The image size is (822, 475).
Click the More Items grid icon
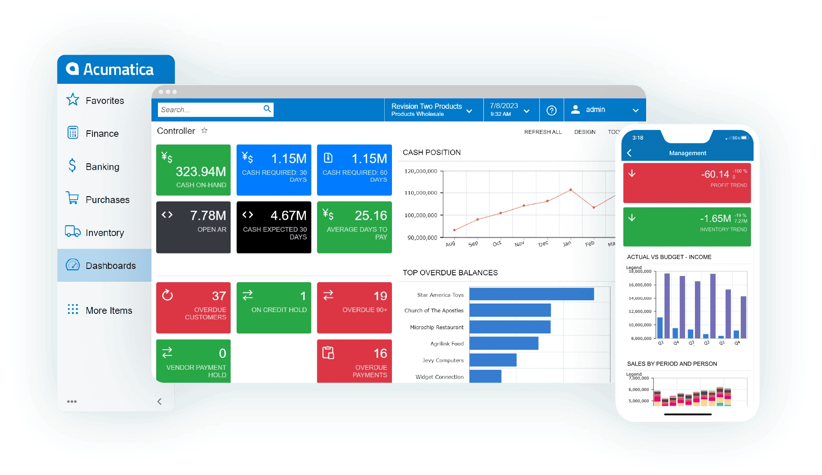click(73, 309)
